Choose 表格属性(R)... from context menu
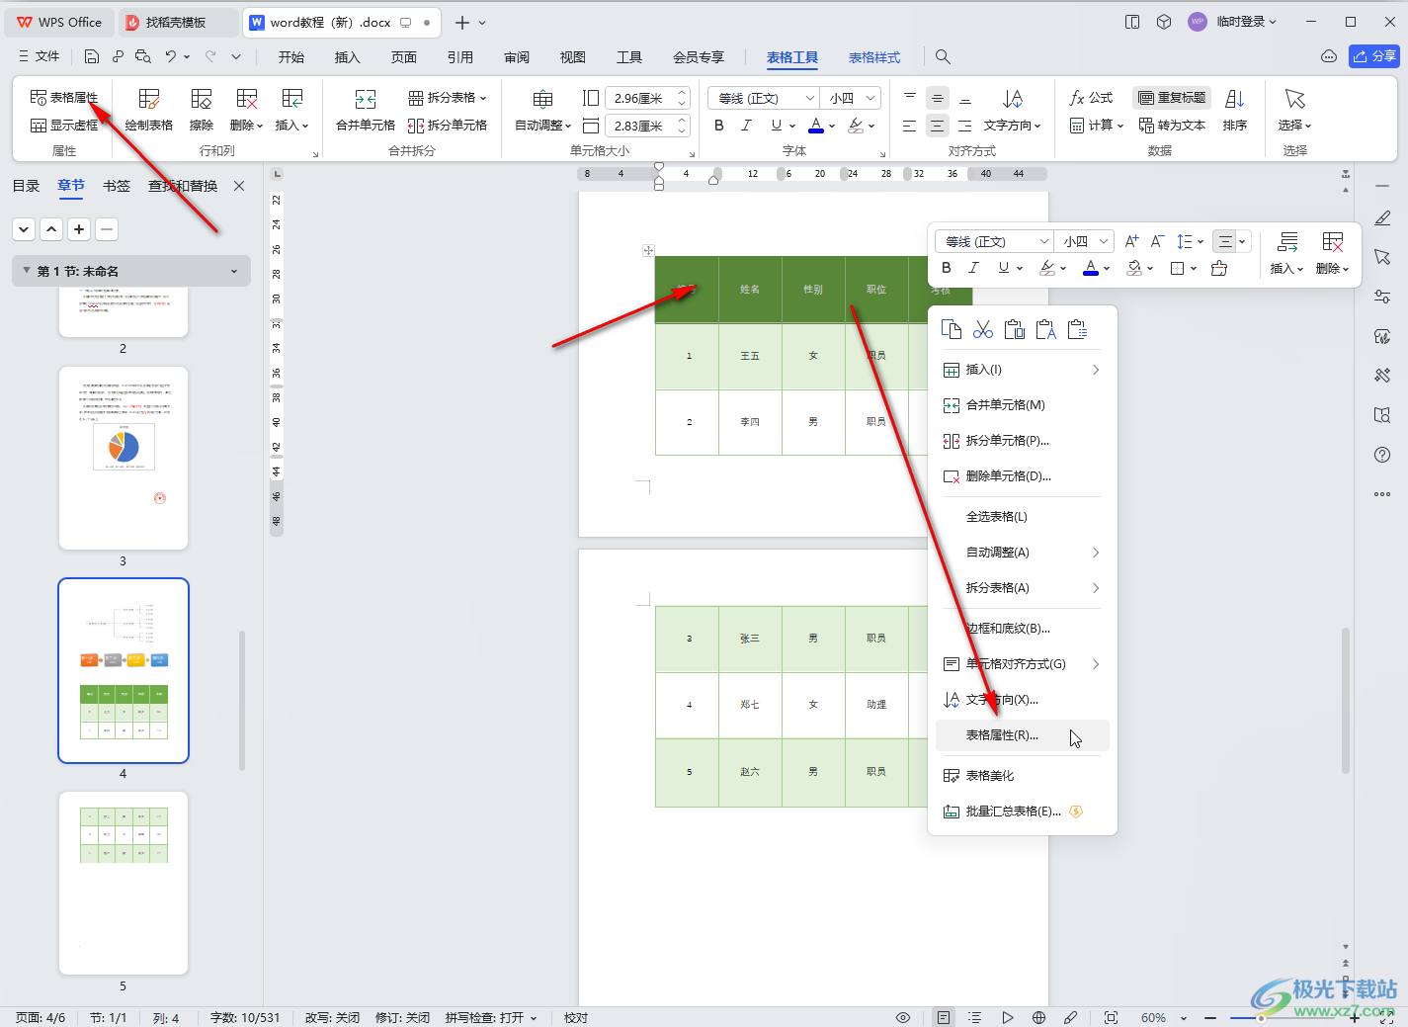Screen dimensions: 1408x1027 click(1023, 735)
